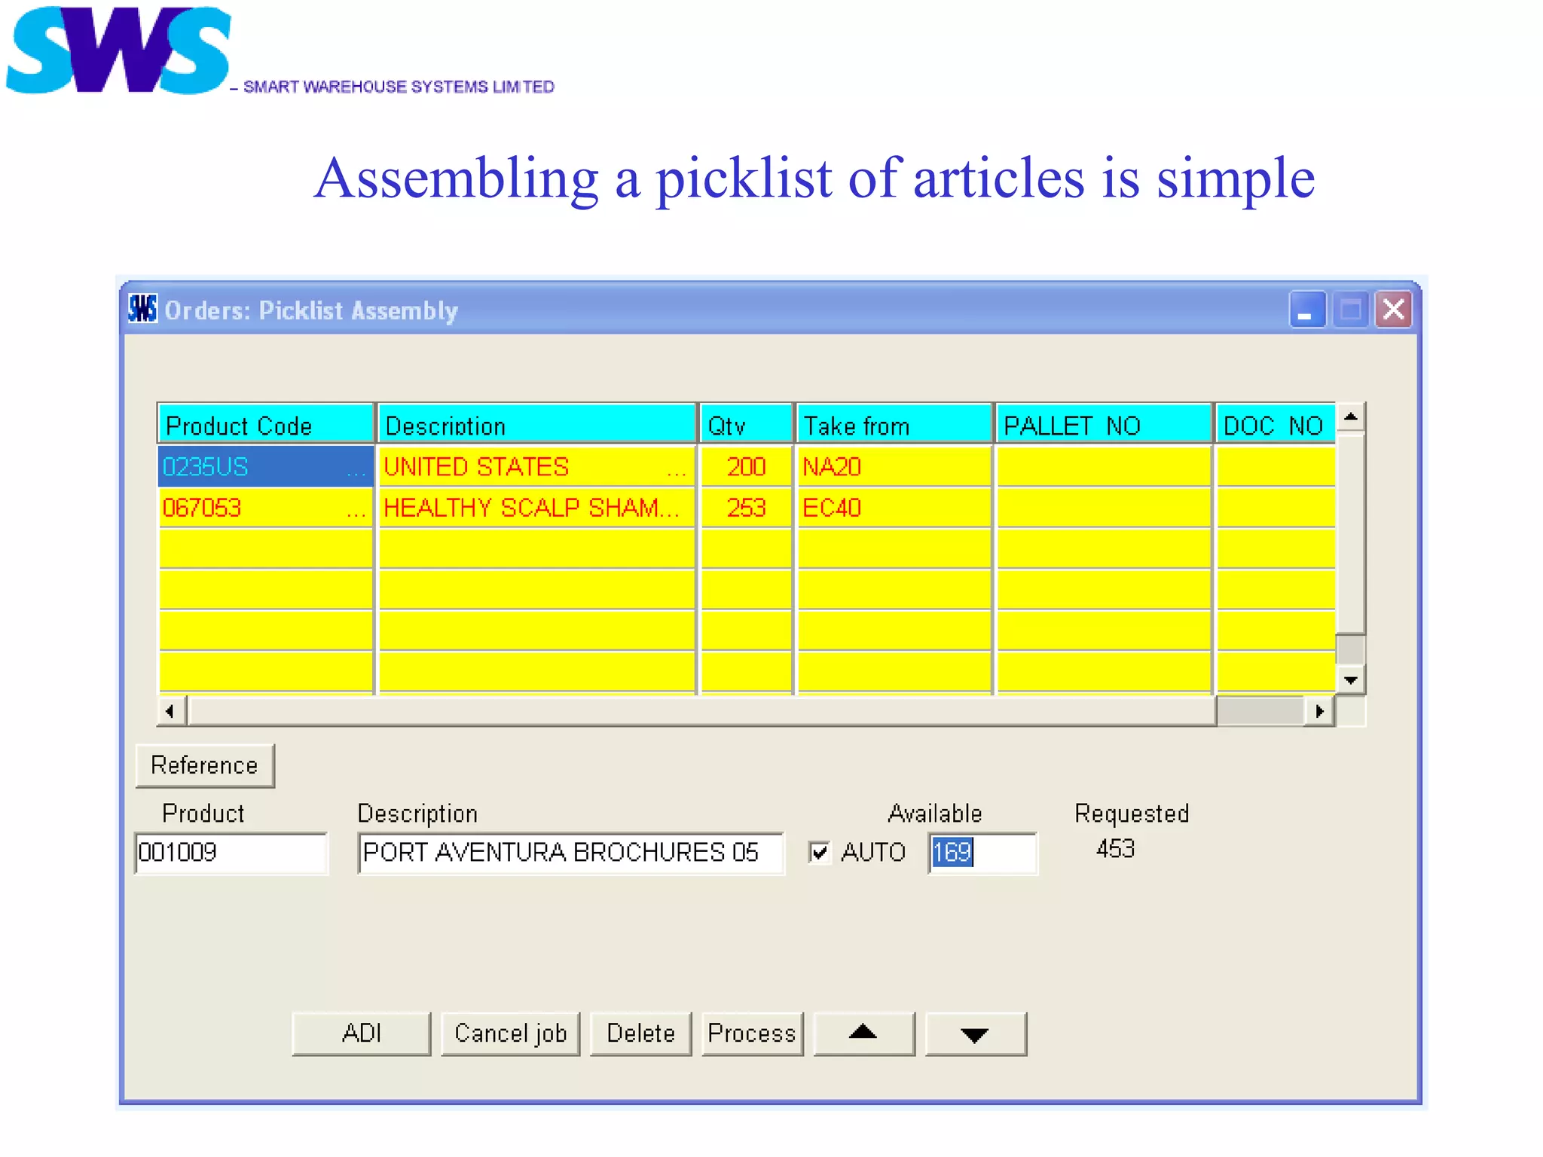Click the Qty column header
1543x1157 pixels.
click(x=747, y=425)
